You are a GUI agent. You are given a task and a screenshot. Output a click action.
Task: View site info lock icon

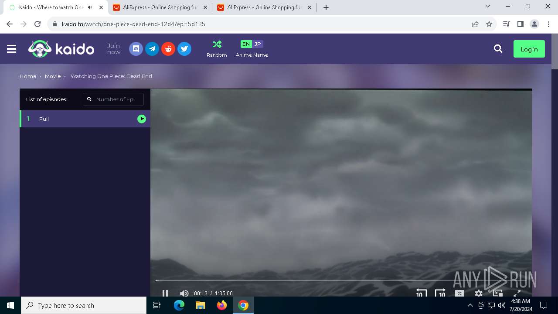coord(54,24)
